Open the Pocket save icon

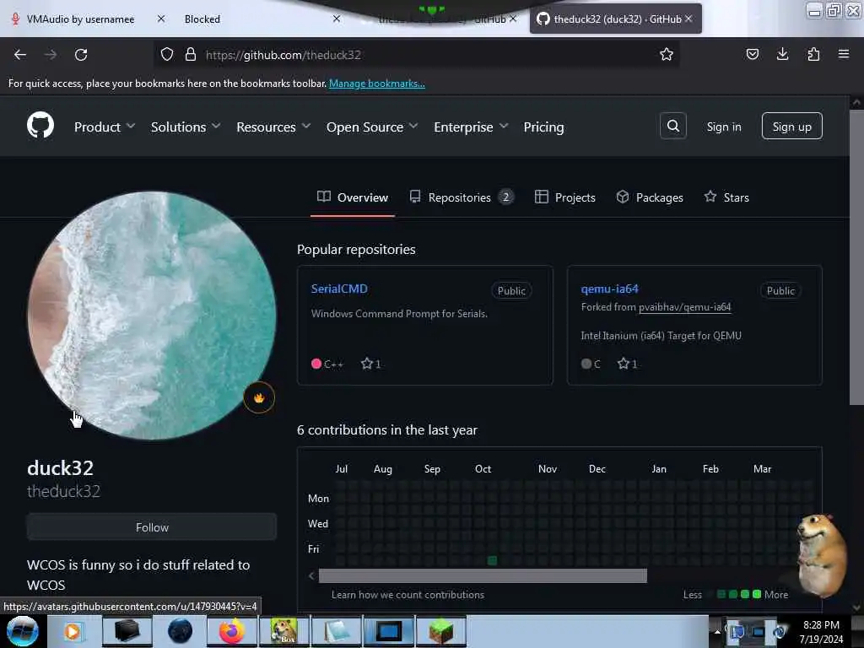[x=752, y=54]
